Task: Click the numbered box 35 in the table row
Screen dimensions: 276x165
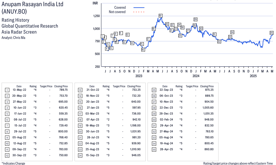Action: point(154,149)
